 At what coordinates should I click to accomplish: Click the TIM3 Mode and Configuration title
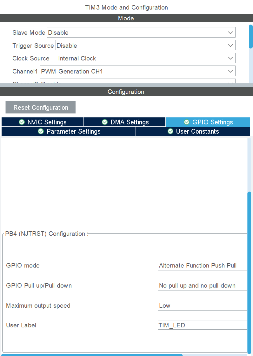tap(126, 8)
